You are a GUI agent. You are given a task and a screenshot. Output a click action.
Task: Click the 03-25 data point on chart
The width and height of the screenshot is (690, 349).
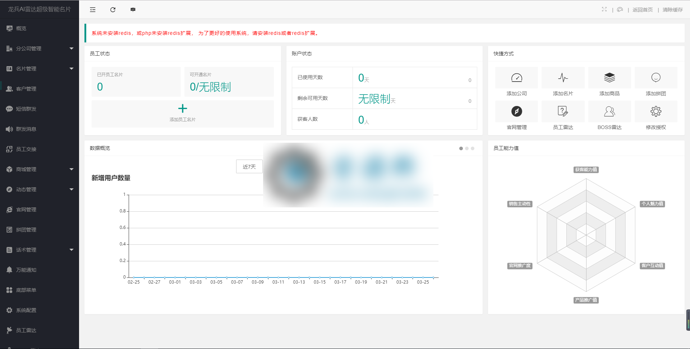coord(423,277)
